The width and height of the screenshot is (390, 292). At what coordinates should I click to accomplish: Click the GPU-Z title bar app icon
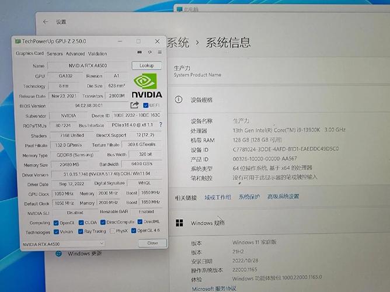coord(18,41)
